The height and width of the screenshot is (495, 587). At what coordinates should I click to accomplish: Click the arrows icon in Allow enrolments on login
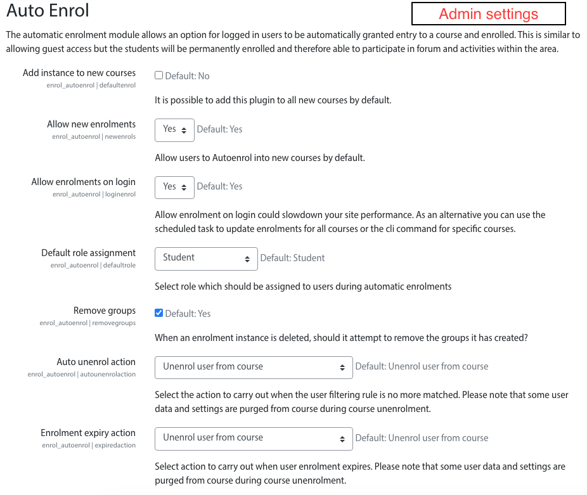(x=184, y=188)
